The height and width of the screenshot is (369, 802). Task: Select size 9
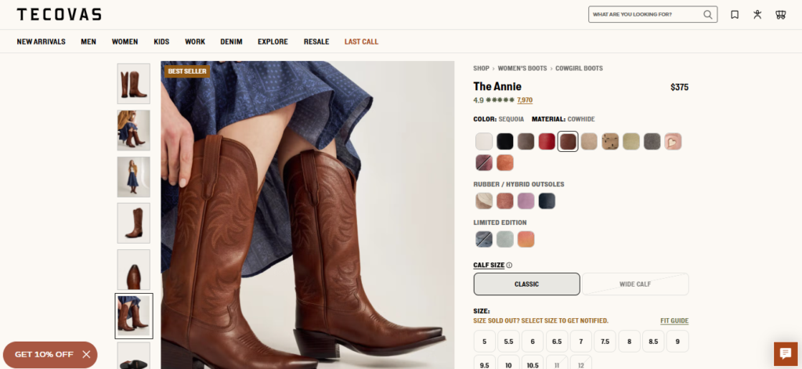click(677, 342)
